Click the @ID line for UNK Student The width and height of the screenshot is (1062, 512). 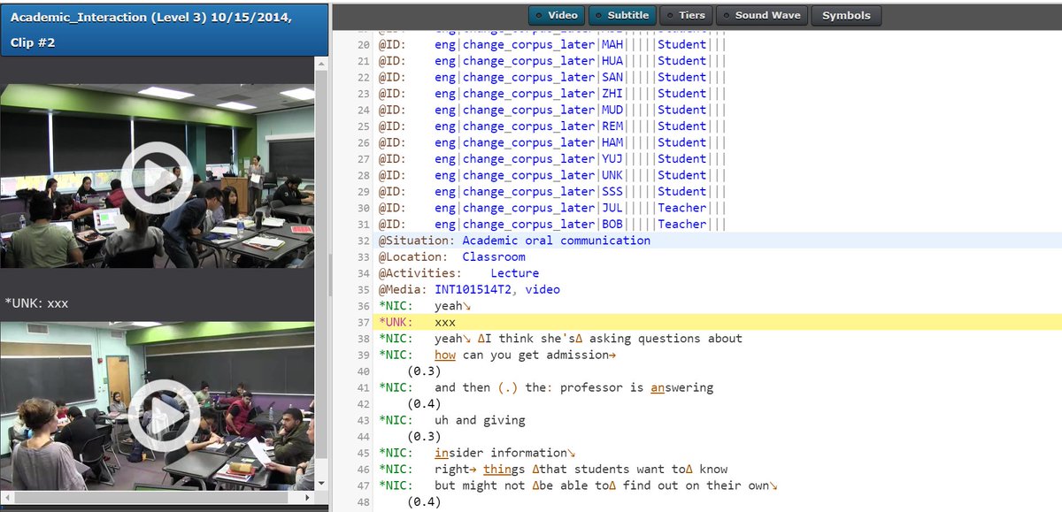point(552,175)
